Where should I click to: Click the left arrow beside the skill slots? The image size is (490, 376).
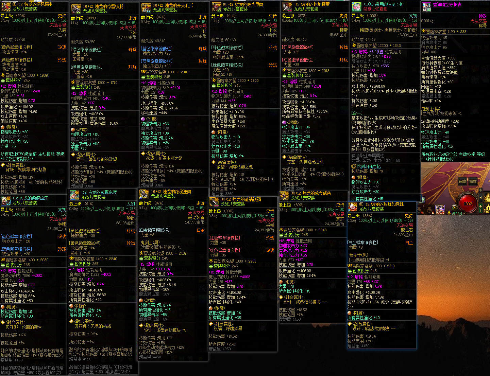point(480,197)
